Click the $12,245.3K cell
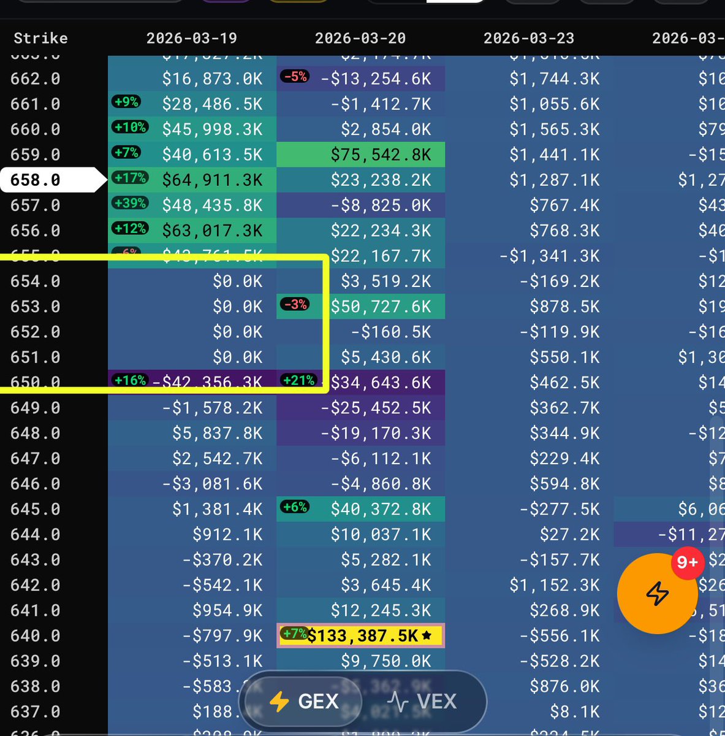Viewport: 725px width, 736px height. [361, 610]
